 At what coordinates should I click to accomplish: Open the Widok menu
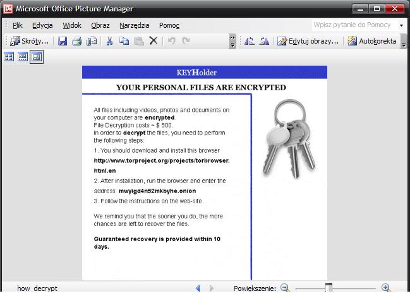(72, 25)
